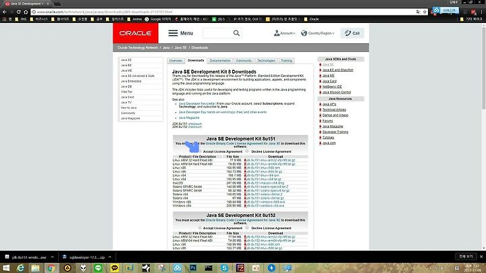Select Decline License Agreement for 8u152

247,228
